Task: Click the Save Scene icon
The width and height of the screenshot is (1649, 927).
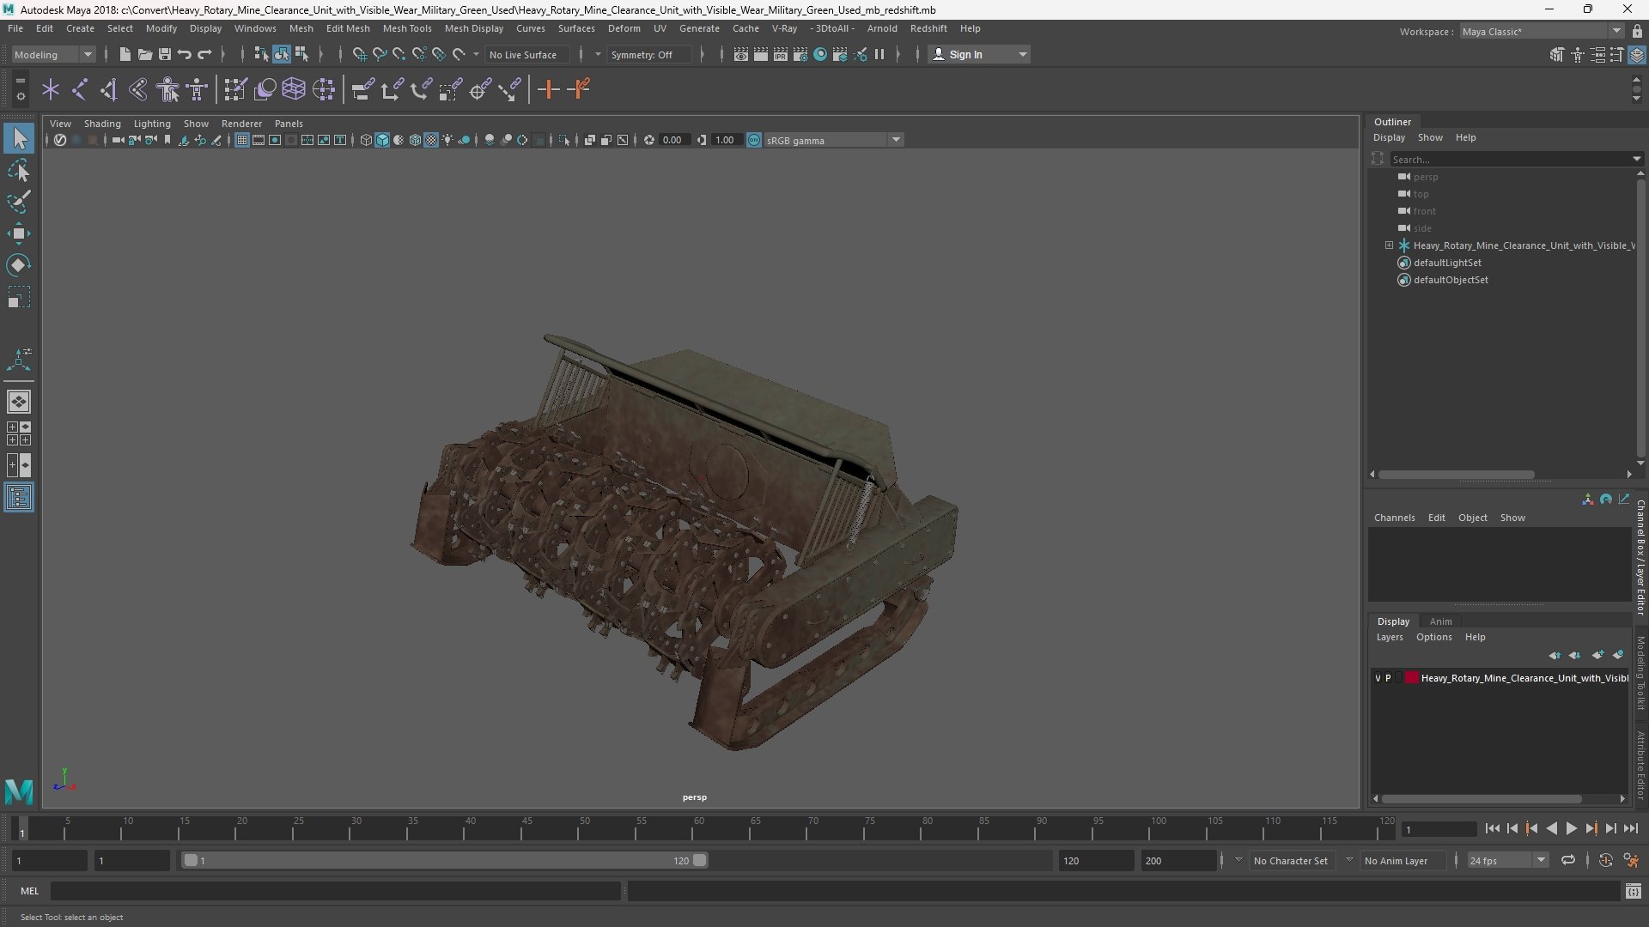Action: tap(164, 54)
